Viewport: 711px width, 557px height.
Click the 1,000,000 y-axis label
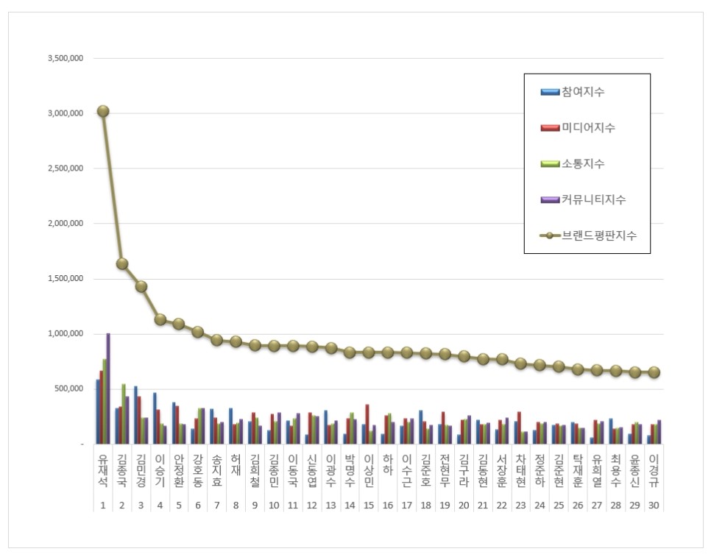click(64, 334)
